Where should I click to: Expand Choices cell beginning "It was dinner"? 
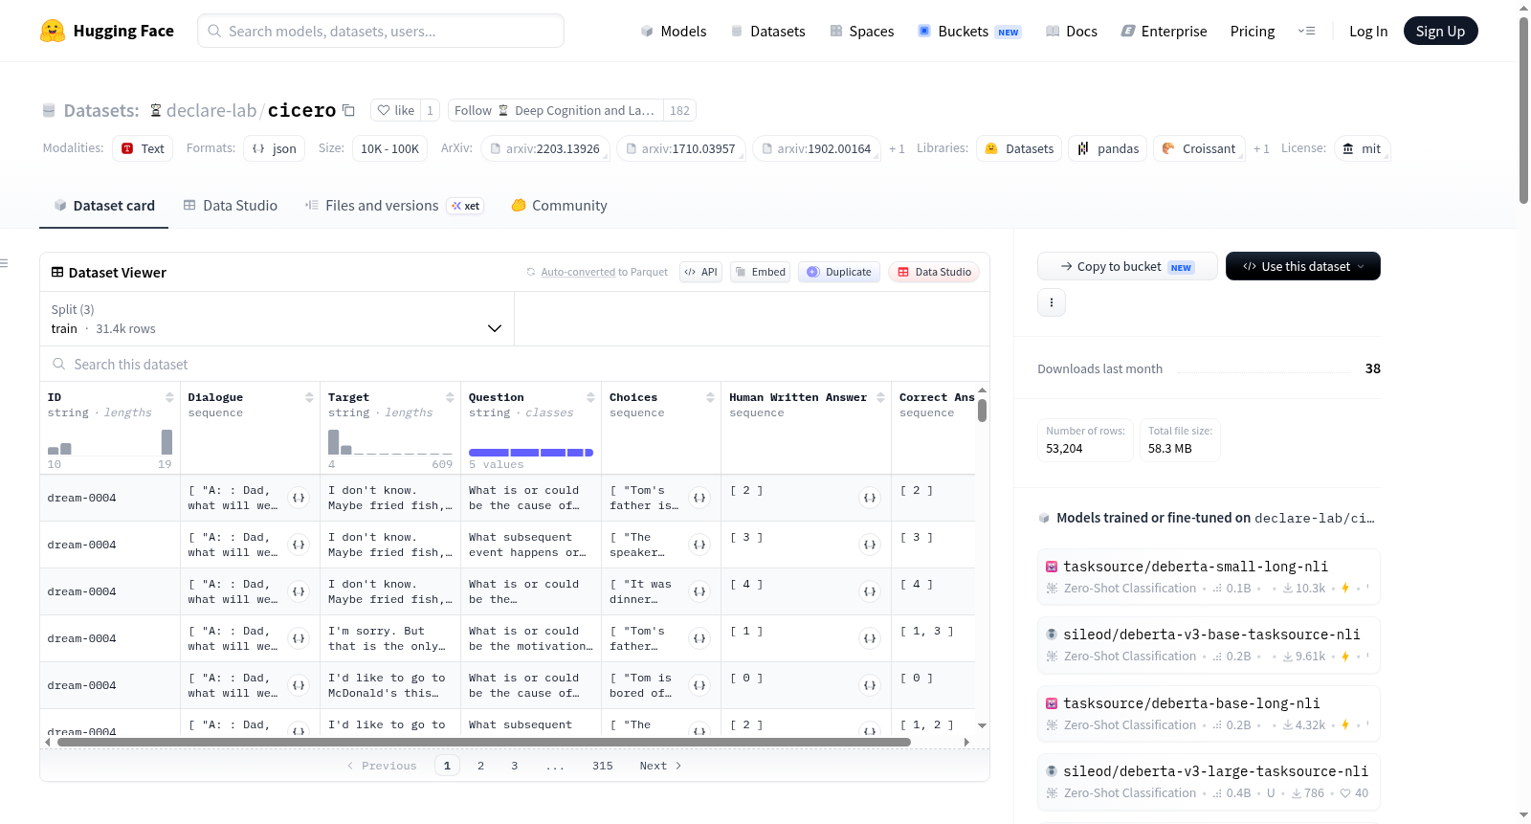pos(699,591)
